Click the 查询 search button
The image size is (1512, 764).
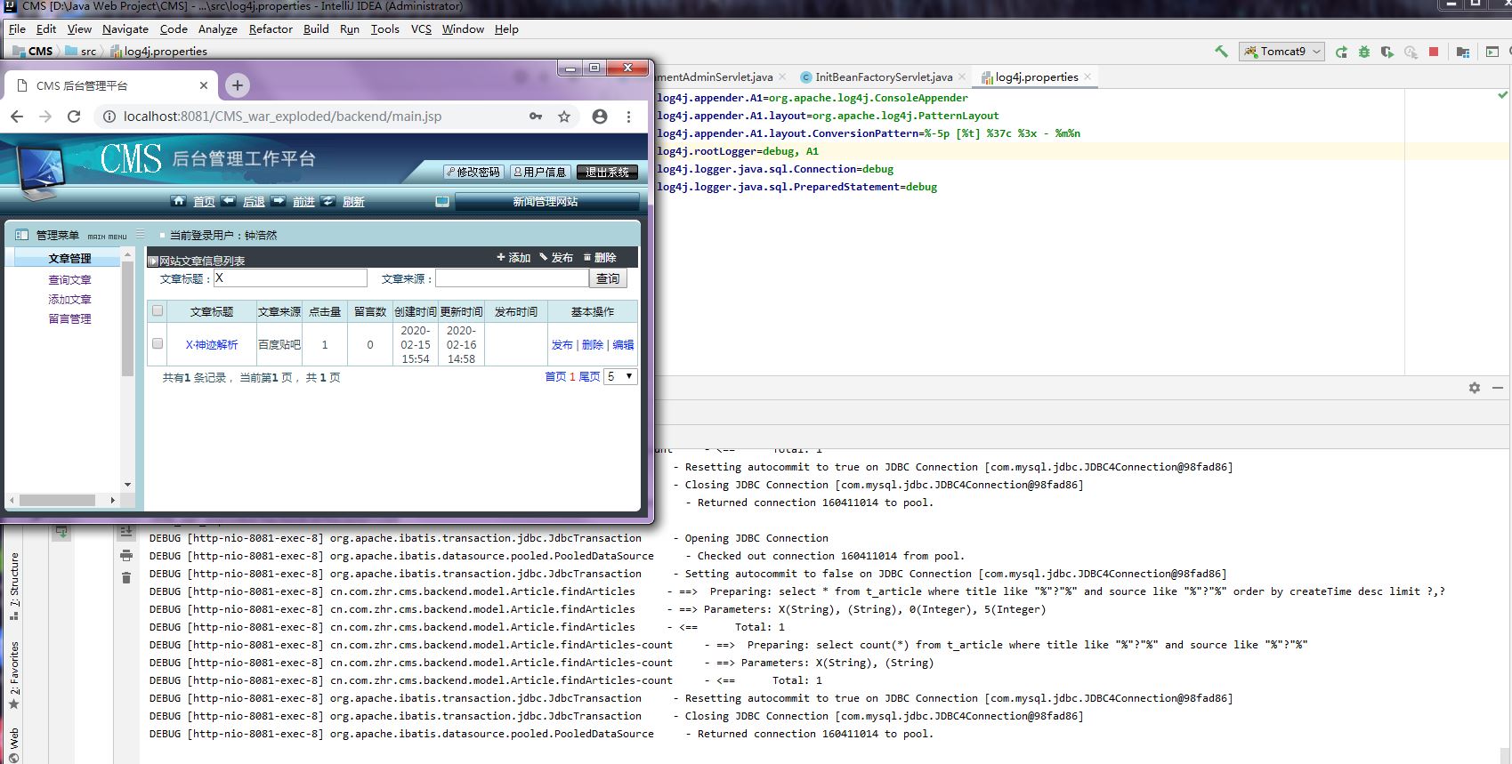coord(608,278)
